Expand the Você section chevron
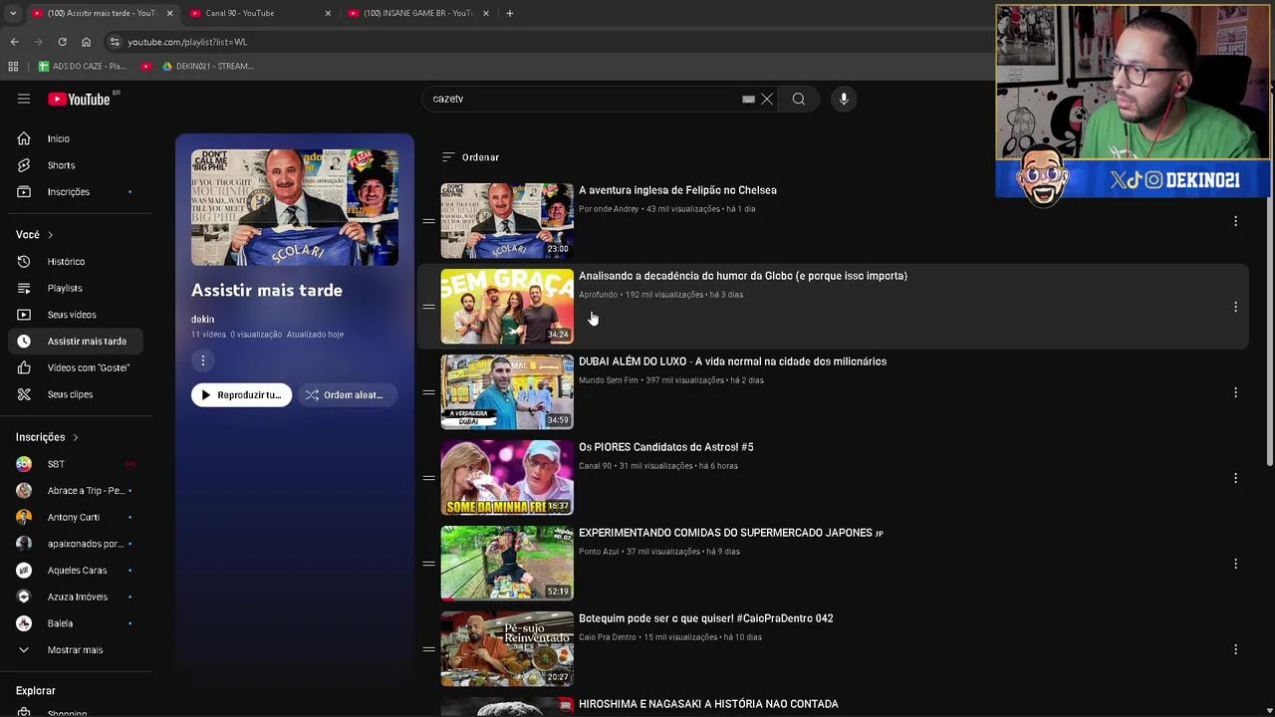 tap(50, 235)
